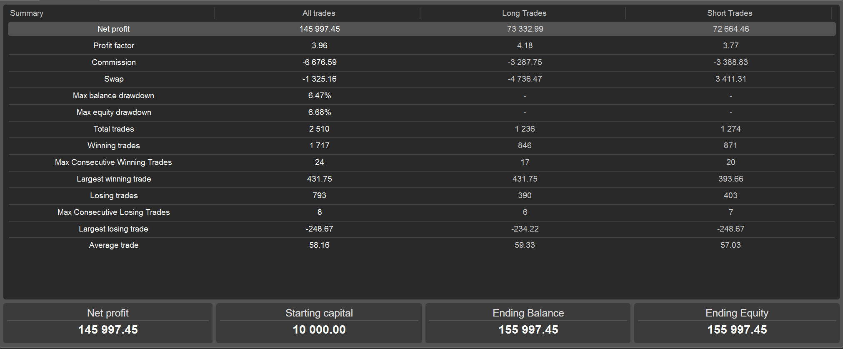This screenshot has height=349, width=843.
Task: Click the Ending Equity card
Action: [x=737, y=323]
